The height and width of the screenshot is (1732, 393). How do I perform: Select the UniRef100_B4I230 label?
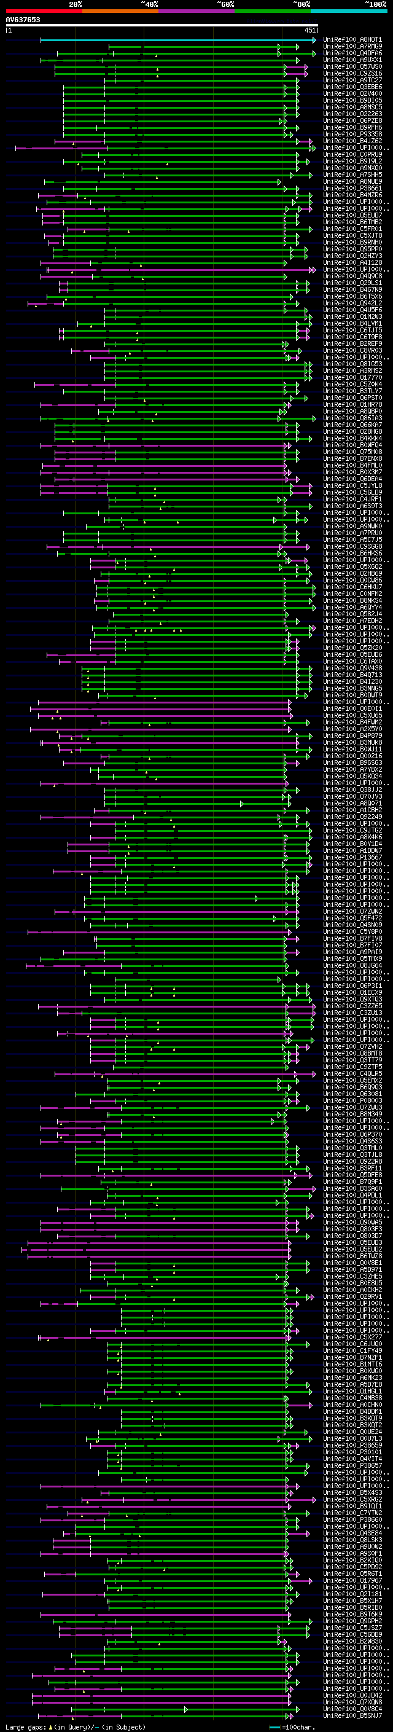[352, 682]
